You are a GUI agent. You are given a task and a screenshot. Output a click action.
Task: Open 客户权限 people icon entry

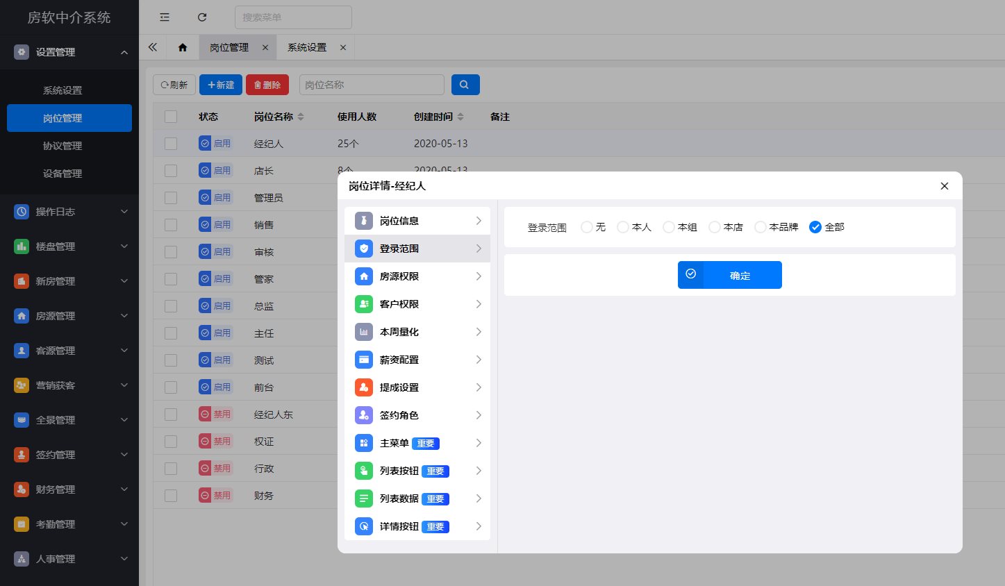(364, 304)
